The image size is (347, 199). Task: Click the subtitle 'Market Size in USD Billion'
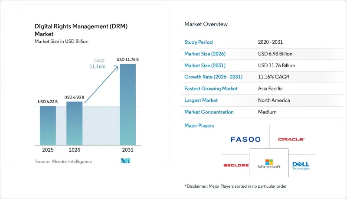click(61, 41)
